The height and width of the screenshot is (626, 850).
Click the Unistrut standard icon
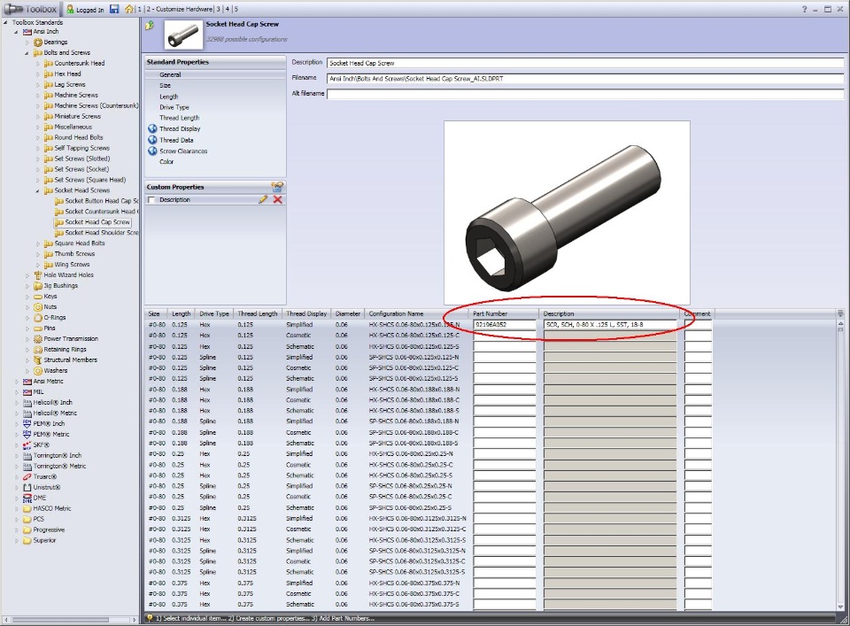pos(27,487)
